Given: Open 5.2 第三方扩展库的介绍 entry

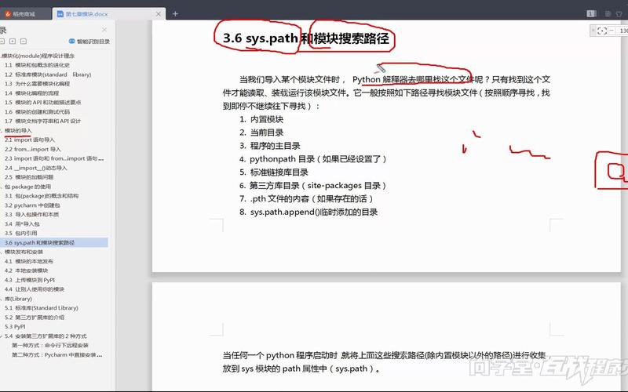Looking at the screenshot, I should click(x=35, y=318).
